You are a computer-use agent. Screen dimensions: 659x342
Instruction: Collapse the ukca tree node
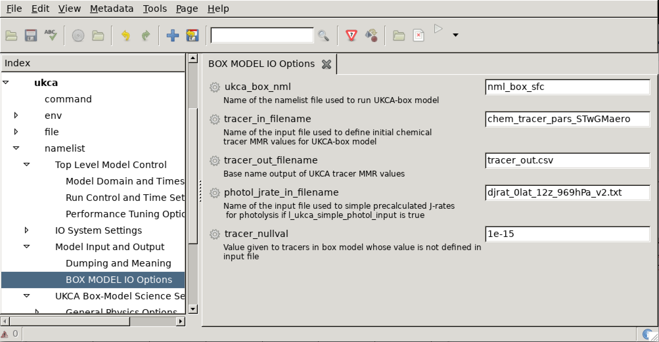tap(6, 83)
